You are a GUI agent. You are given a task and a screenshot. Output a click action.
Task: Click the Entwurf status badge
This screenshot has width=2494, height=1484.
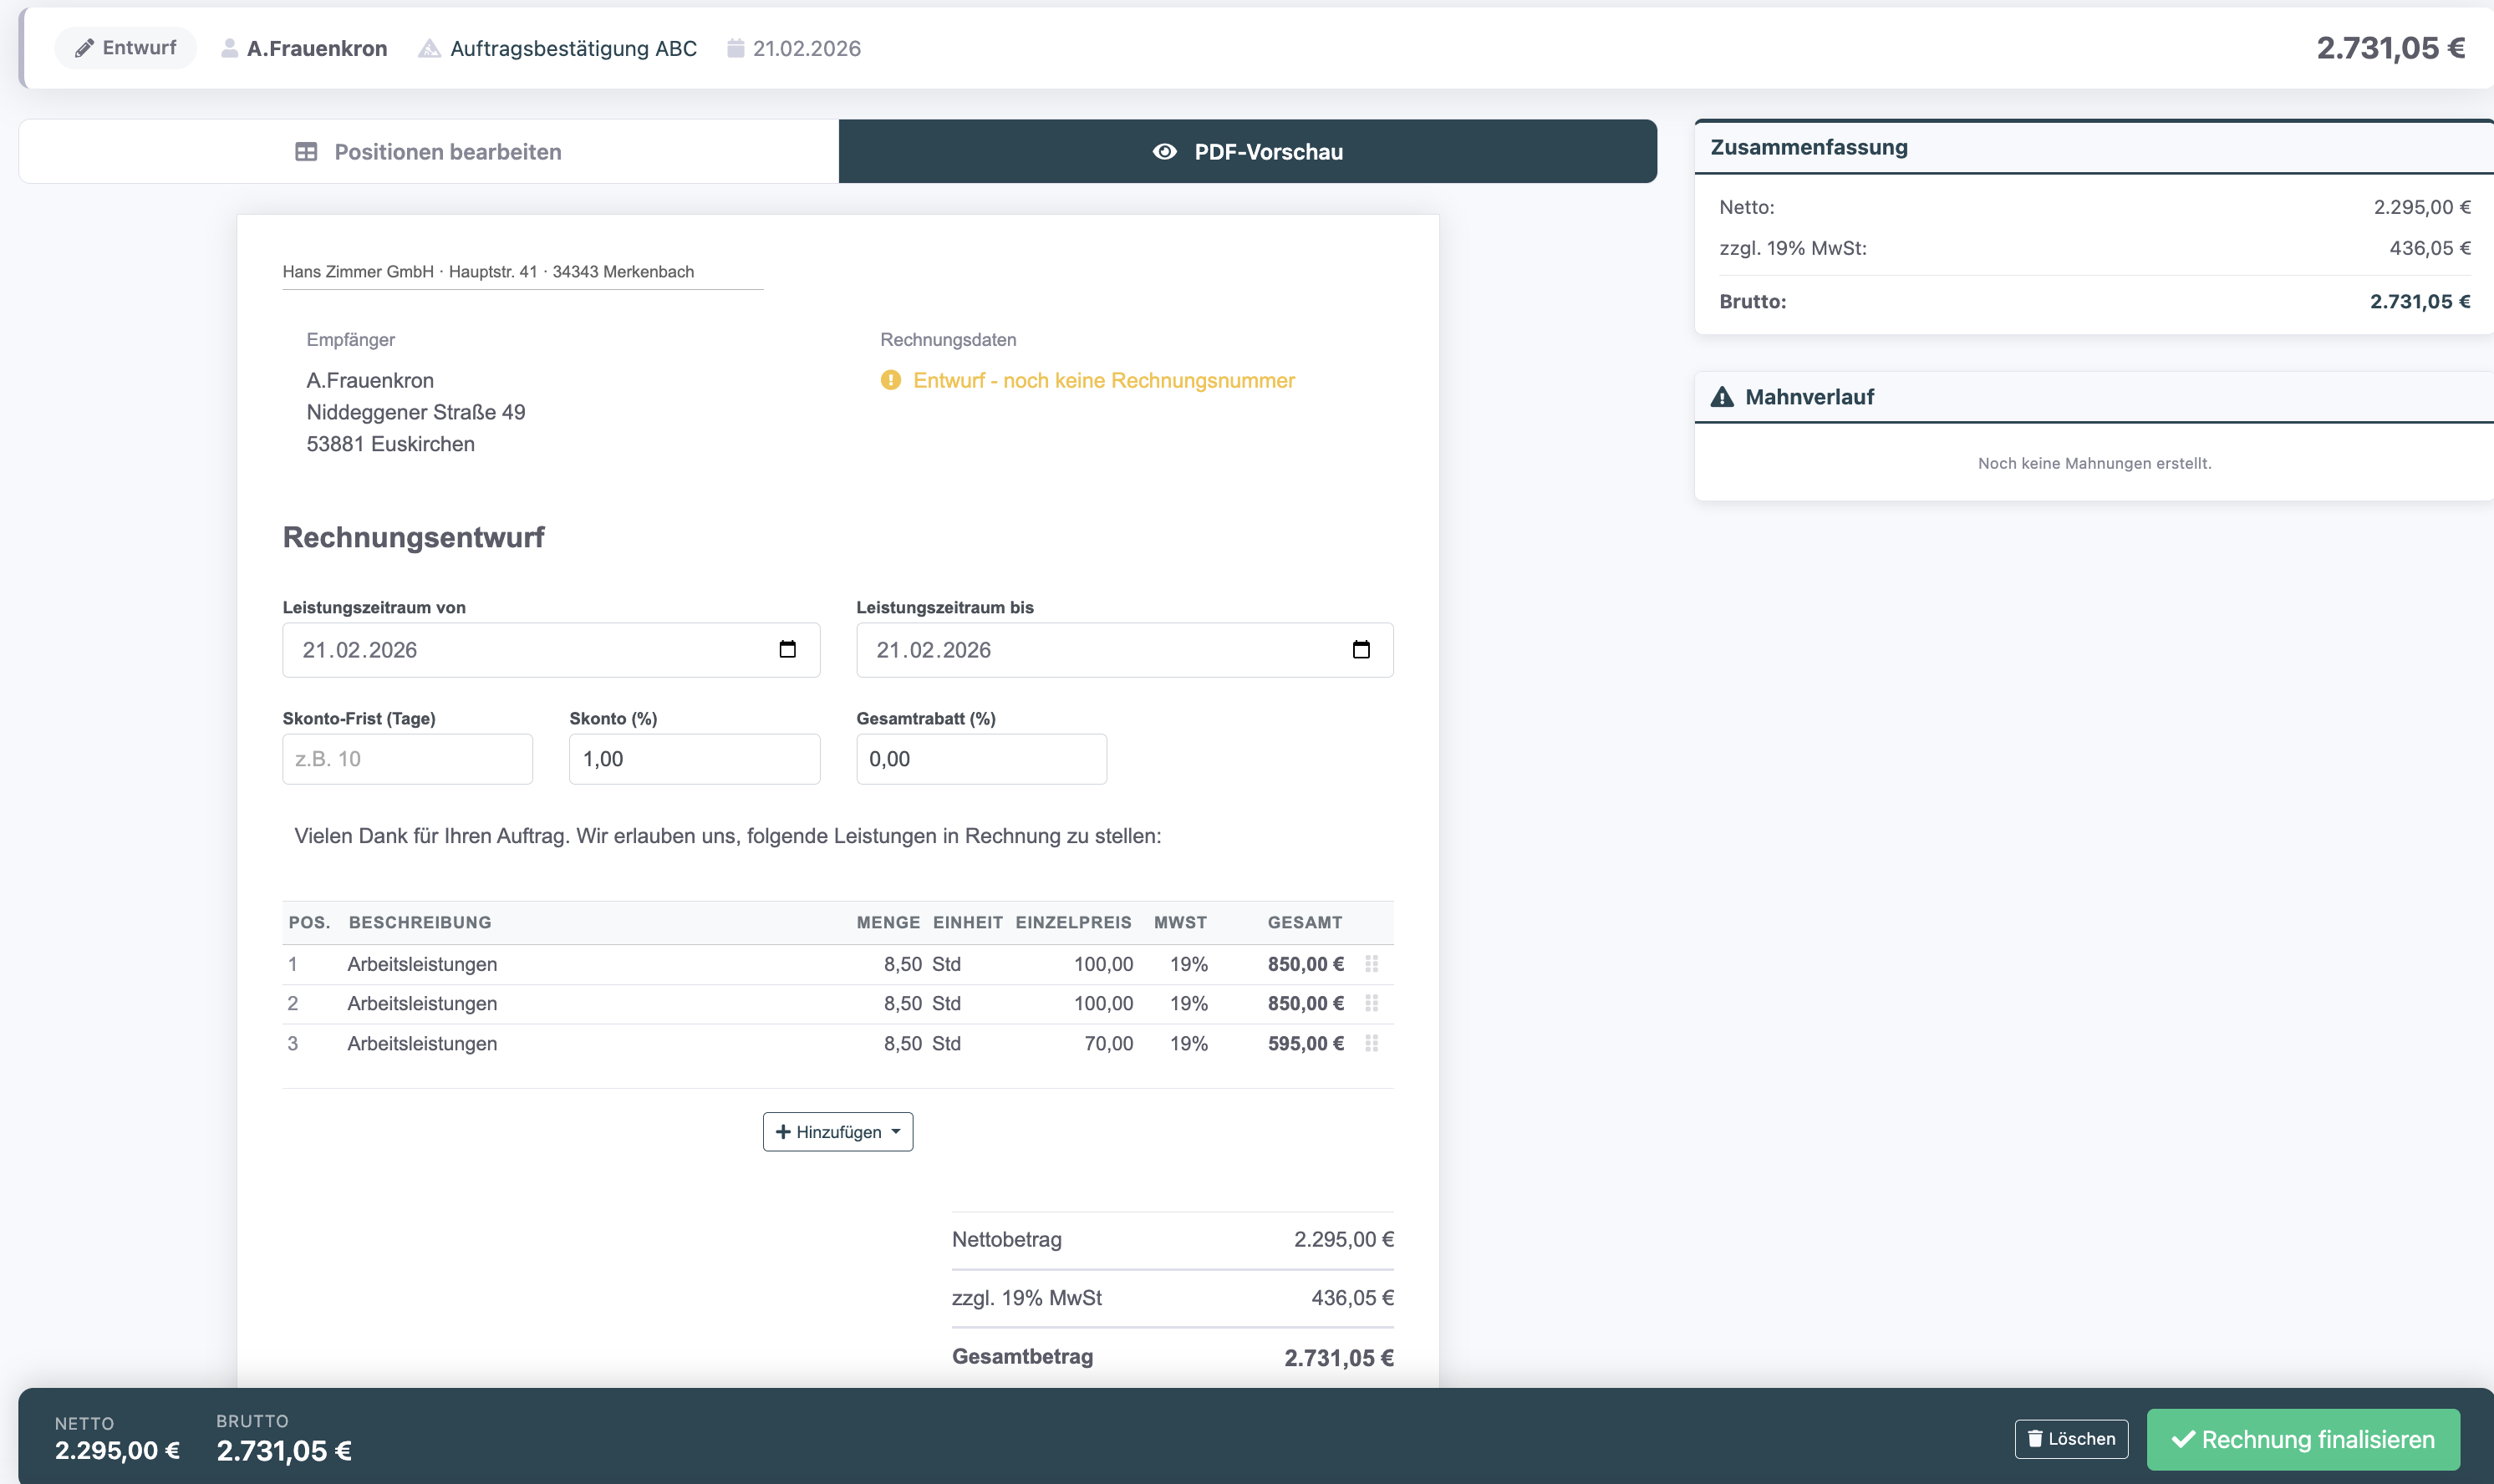126,48
